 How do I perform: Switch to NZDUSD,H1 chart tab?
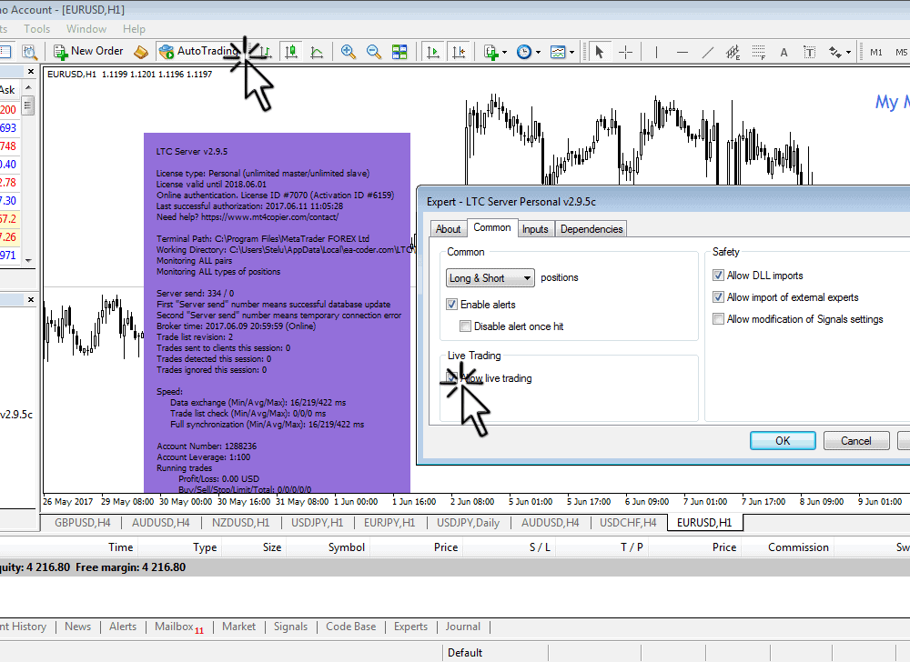coord(240,523)
